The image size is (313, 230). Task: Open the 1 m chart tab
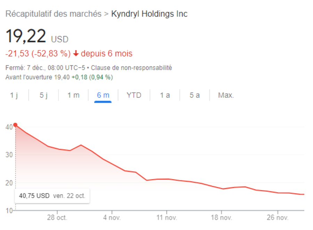click(73, 95)
